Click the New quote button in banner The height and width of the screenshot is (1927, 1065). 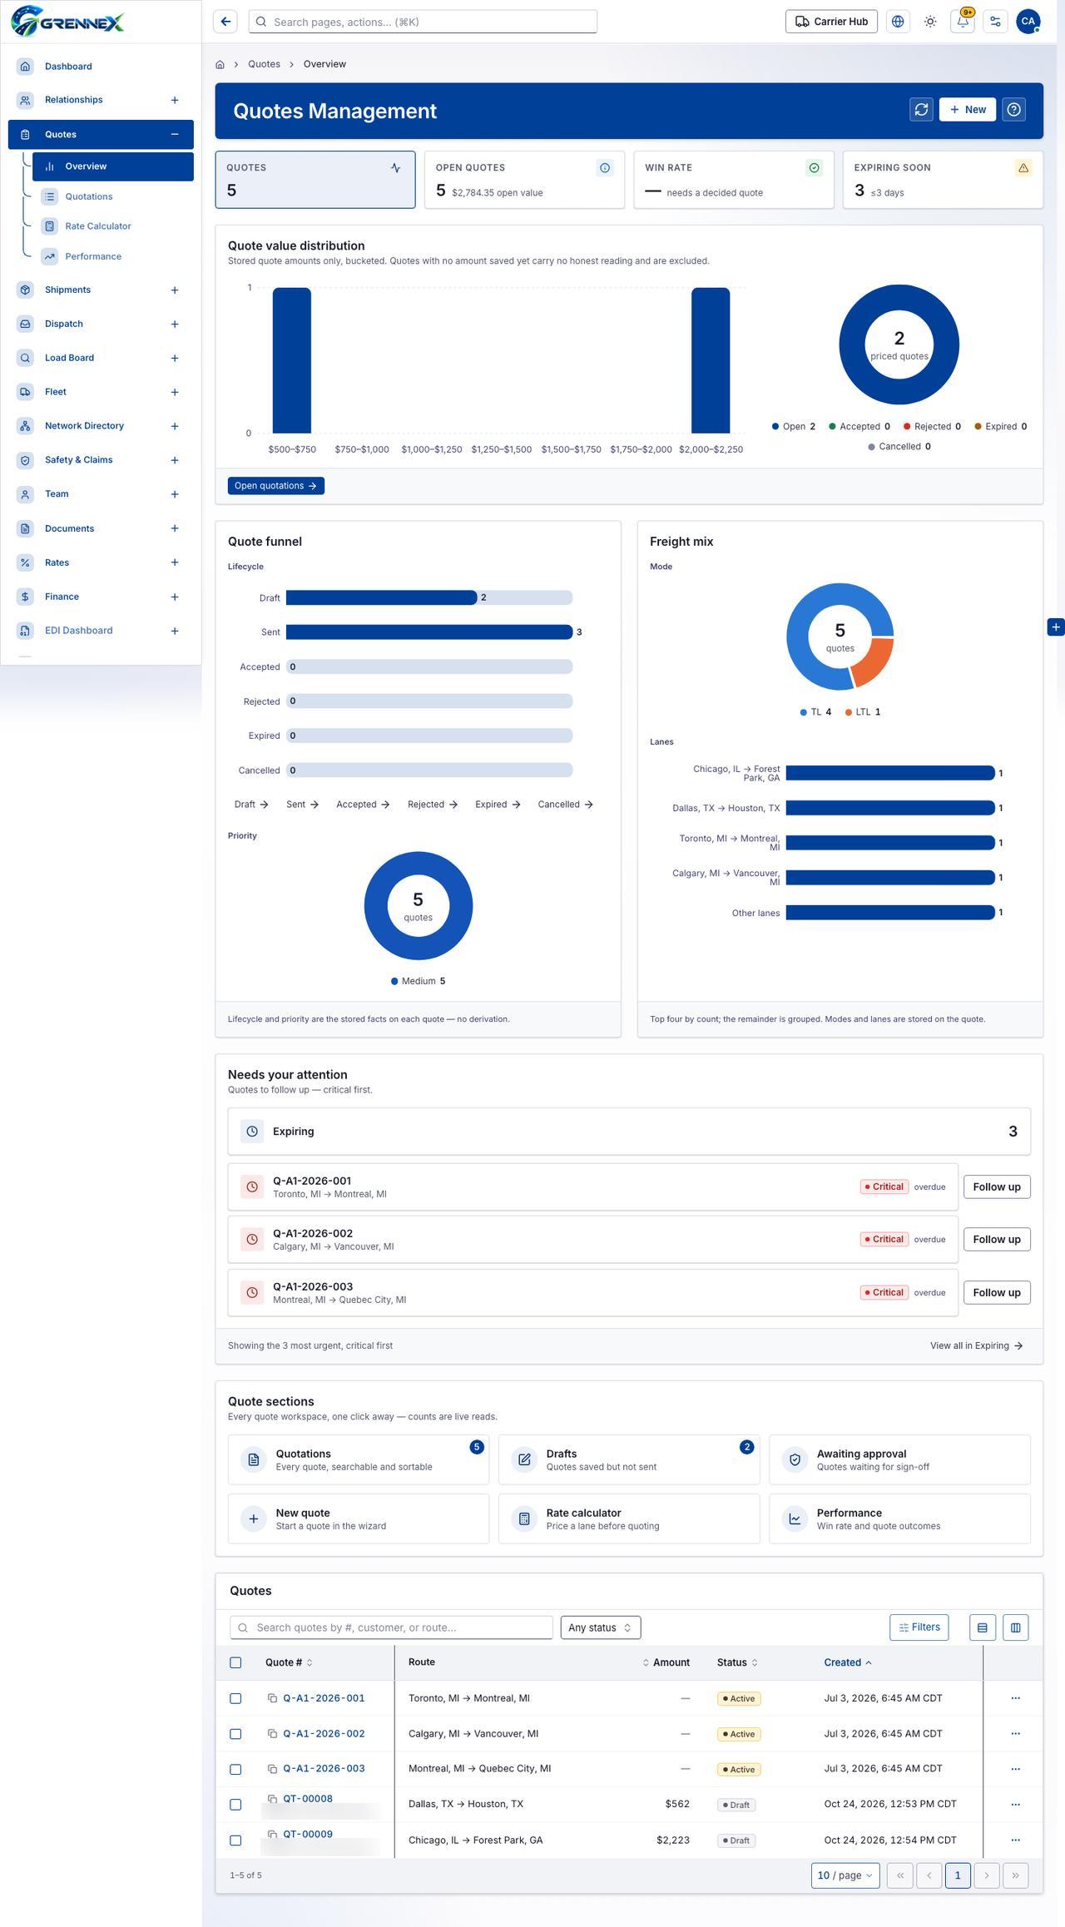click(967, 110)
